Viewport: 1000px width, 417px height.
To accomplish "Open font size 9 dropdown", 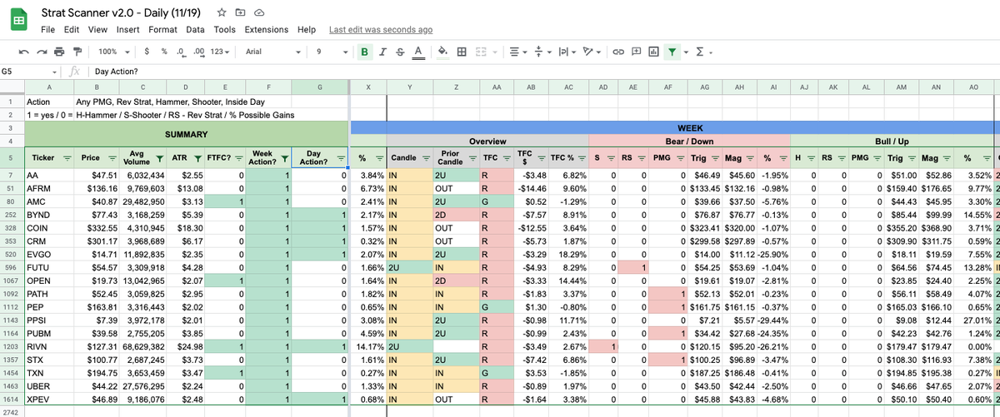I will [332, 52].
